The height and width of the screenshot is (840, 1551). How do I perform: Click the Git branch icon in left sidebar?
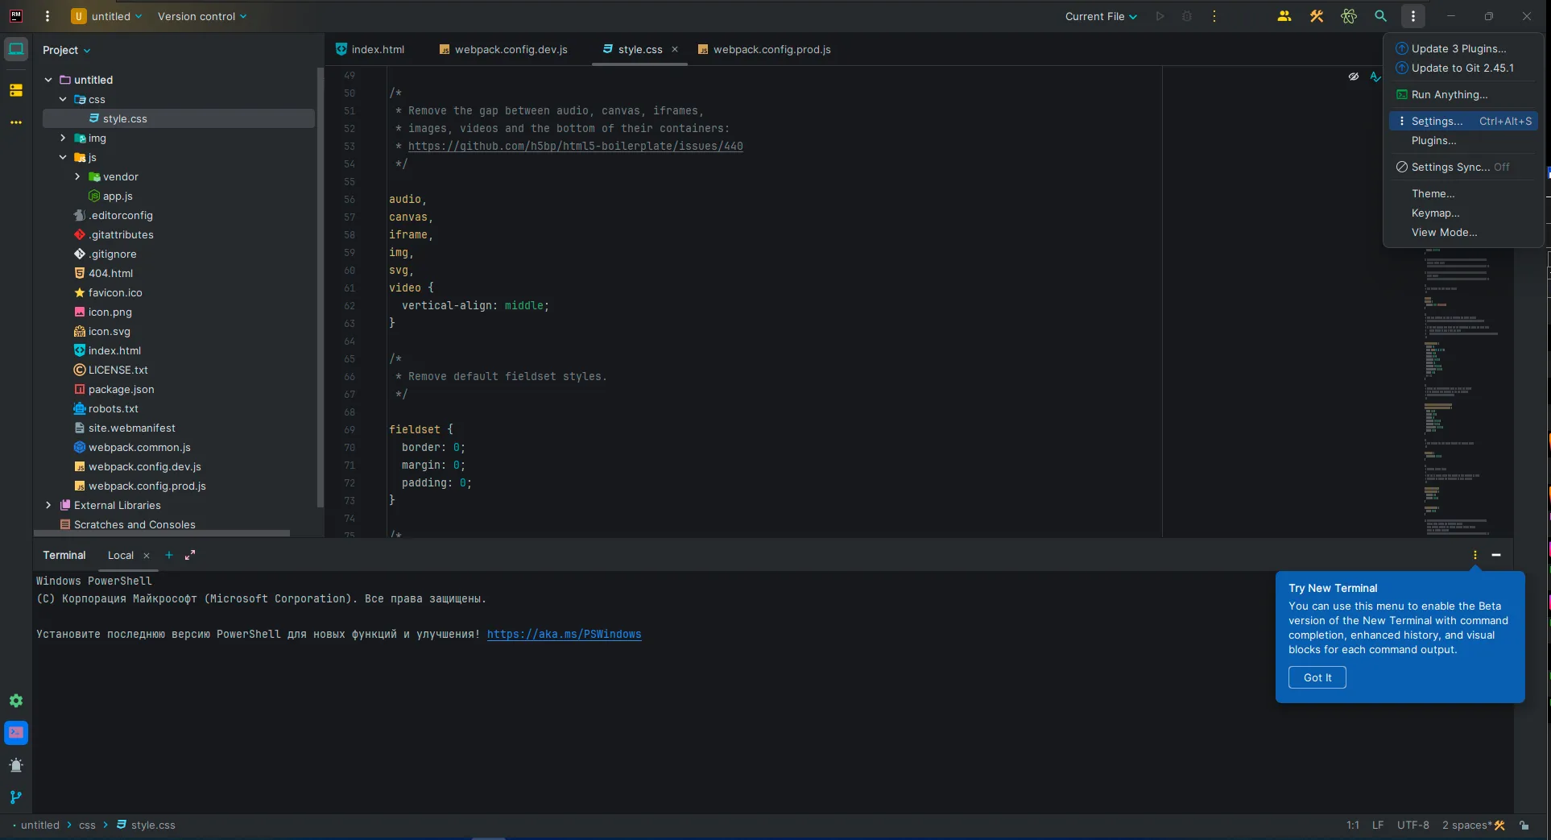click(16, 797)
